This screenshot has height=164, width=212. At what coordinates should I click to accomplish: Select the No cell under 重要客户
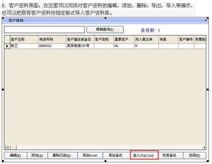pyautogui.click(x=124, y=46)
